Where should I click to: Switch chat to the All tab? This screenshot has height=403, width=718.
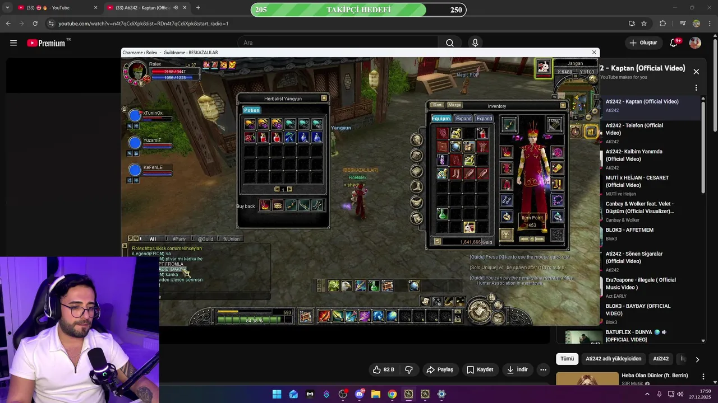pos(153,239)
